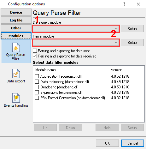Uncheck Parsing and exporting for data received
146x149 pixels.
click(35, 56)
